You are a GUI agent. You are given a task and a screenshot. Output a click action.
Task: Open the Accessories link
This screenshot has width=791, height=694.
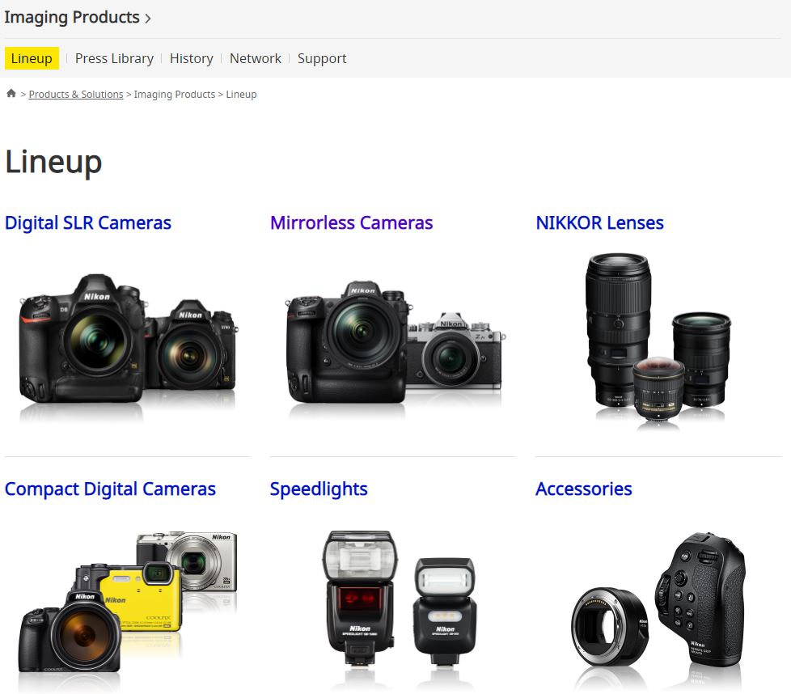[584, 489]
